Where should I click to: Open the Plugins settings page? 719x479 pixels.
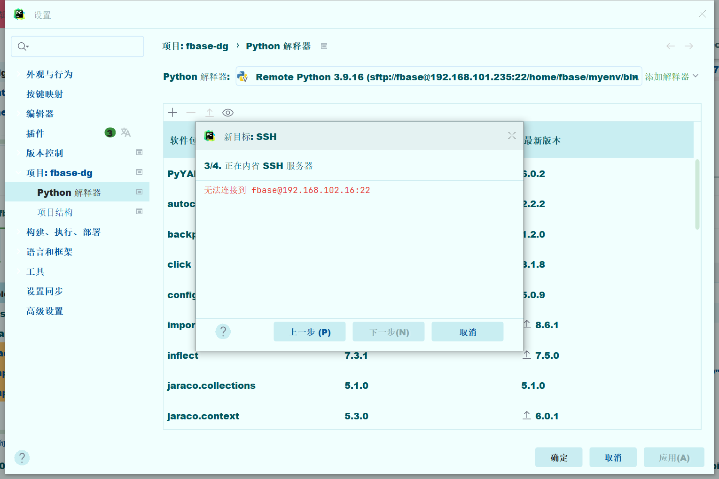[x=35, y=133]
